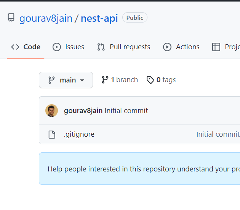
Task: Click the repository book icon beside gourav8jain
Action: [11, 18]
